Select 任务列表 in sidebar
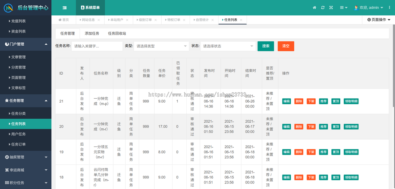Viewport: 395px width, 189px height. [26, 124]
